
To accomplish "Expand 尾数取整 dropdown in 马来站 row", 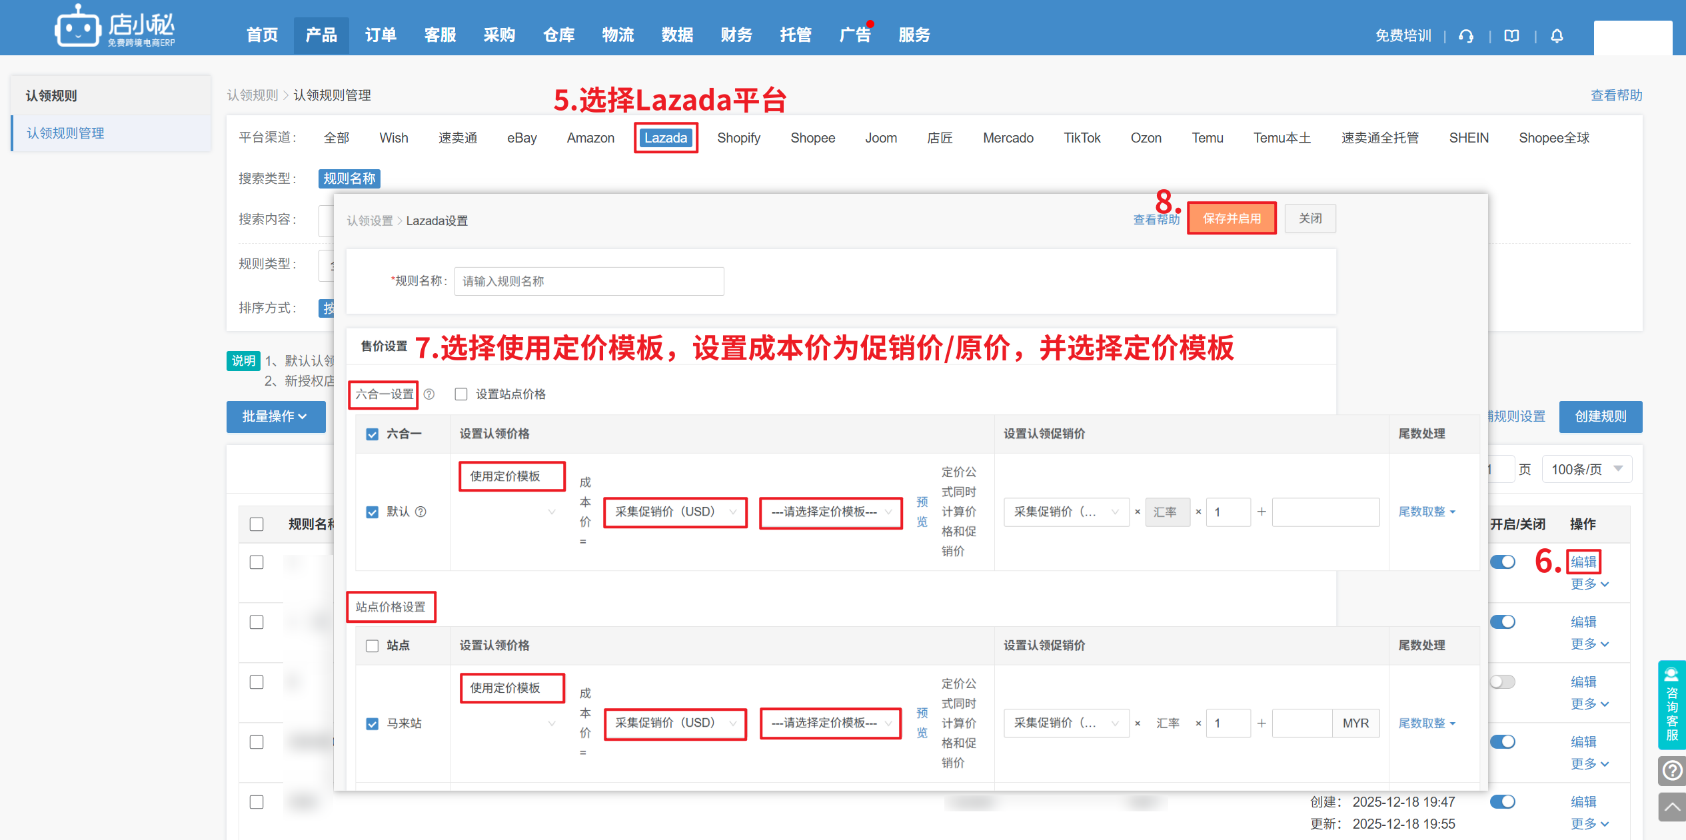I will [x=1427, y=723].
